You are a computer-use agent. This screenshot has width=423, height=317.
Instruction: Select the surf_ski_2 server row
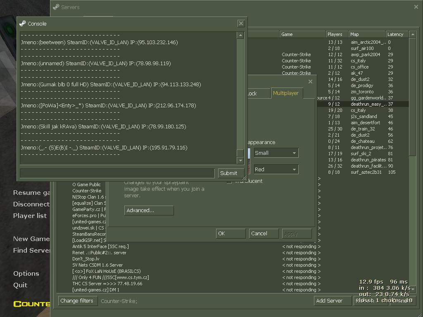coord(363,154)
